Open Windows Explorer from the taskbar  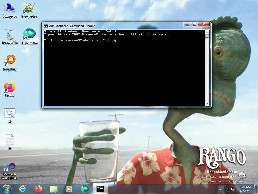(54, 189)
